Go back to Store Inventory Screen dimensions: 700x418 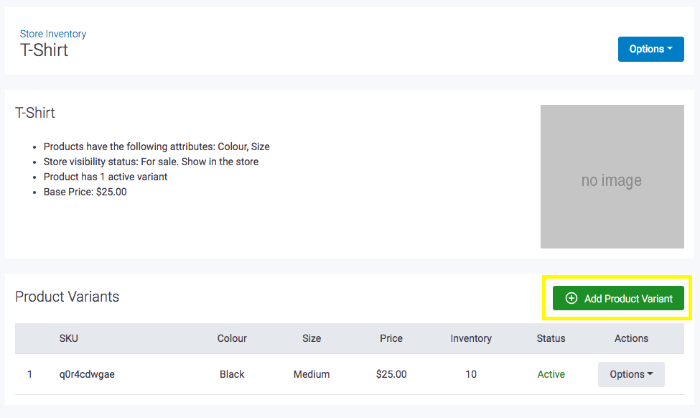point(53,34)
